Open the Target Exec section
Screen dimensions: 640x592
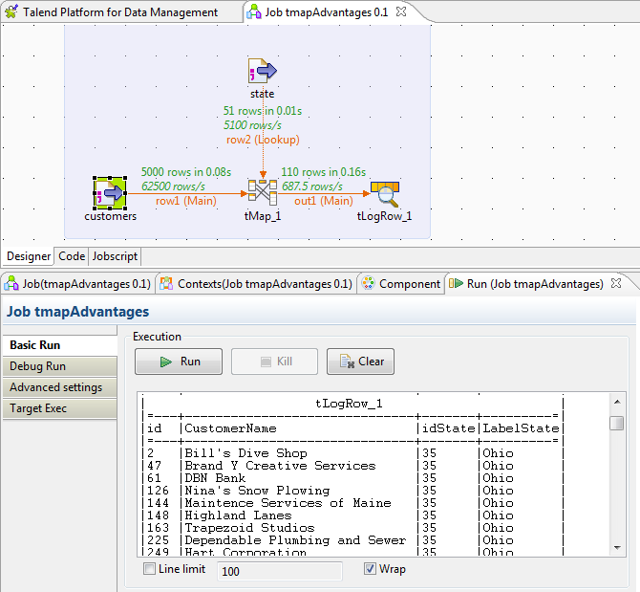(59, 408)
